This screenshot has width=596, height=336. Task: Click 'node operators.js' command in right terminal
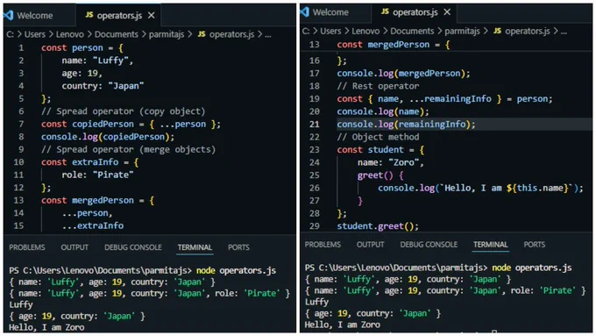point(532,268)
